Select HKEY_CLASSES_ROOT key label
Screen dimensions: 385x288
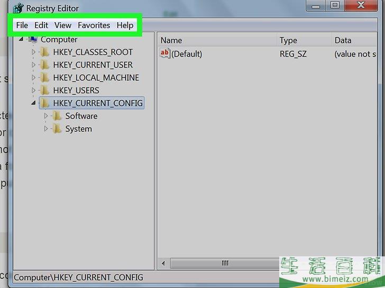click(x=93, y=52)
